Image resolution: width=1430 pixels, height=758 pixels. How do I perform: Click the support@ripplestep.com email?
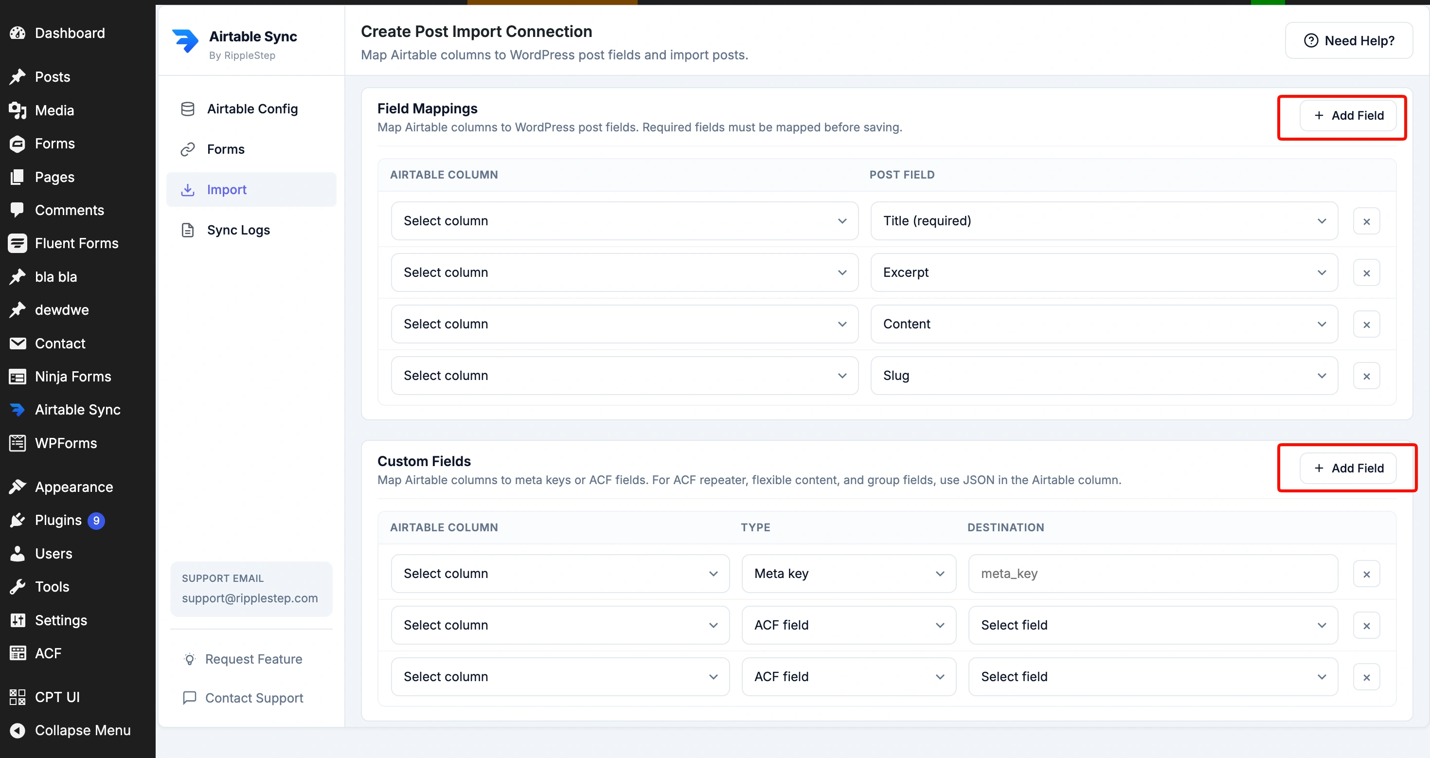[250, 598]
